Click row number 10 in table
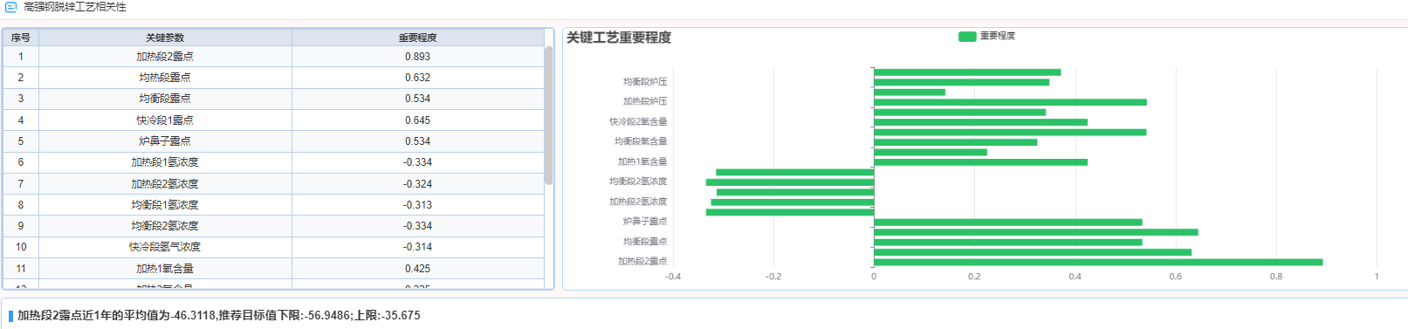The height and width of the screenshot is (329, 1408). click(x=21, y=247)
